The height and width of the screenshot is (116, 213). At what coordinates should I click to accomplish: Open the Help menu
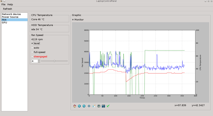10,5
